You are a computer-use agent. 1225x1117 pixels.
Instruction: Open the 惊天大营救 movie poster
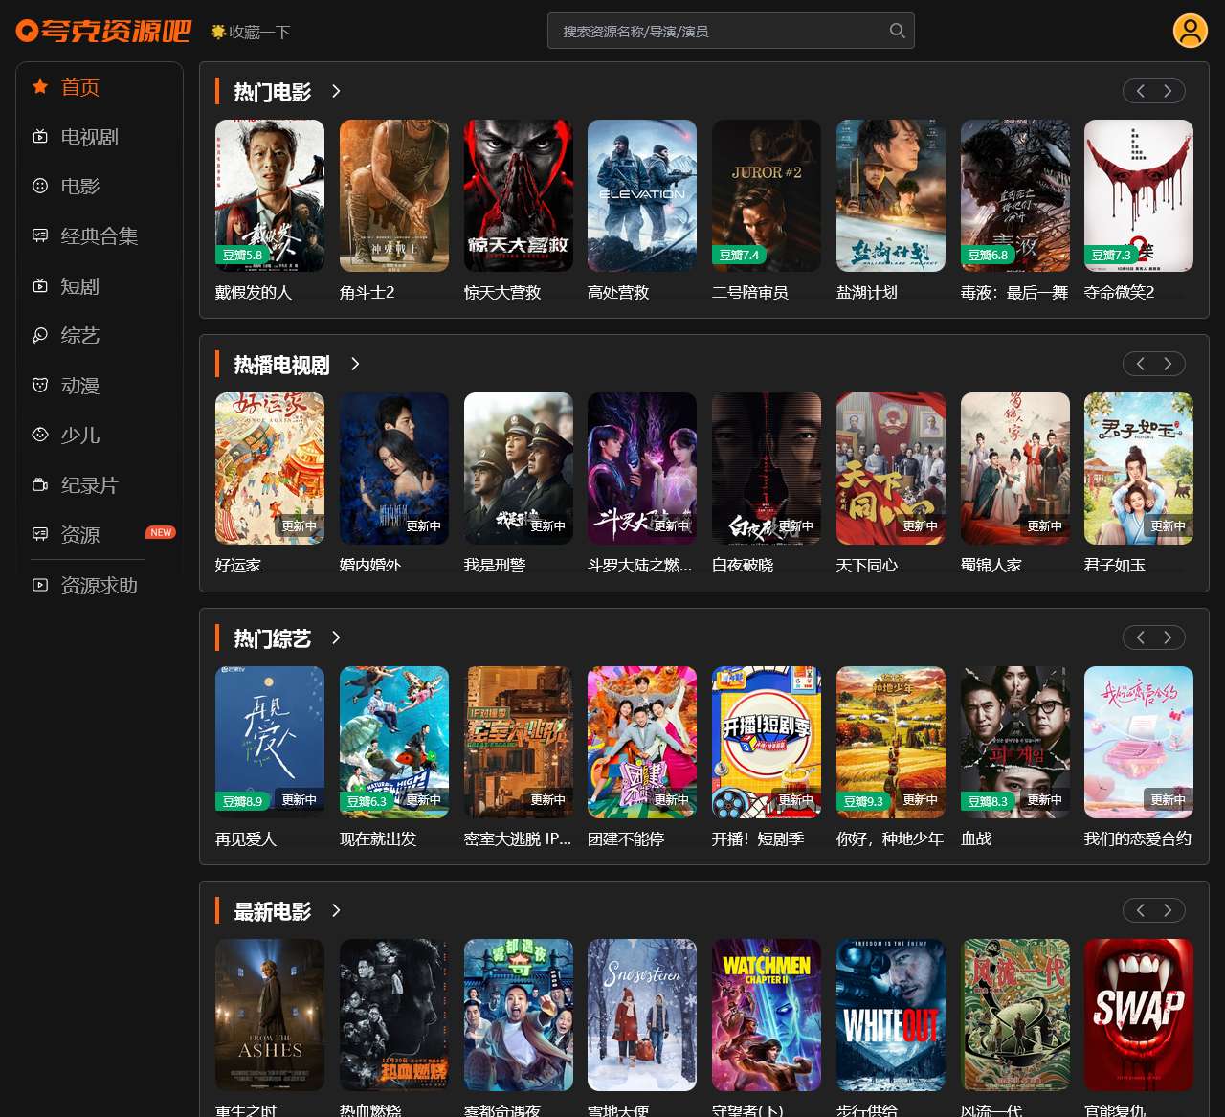pyautogui.click(x=519, y=195)
